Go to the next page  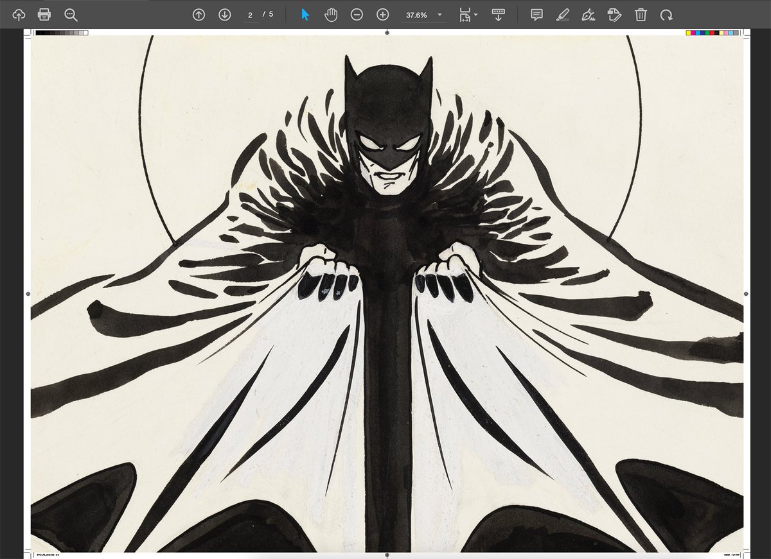(224, 14)
